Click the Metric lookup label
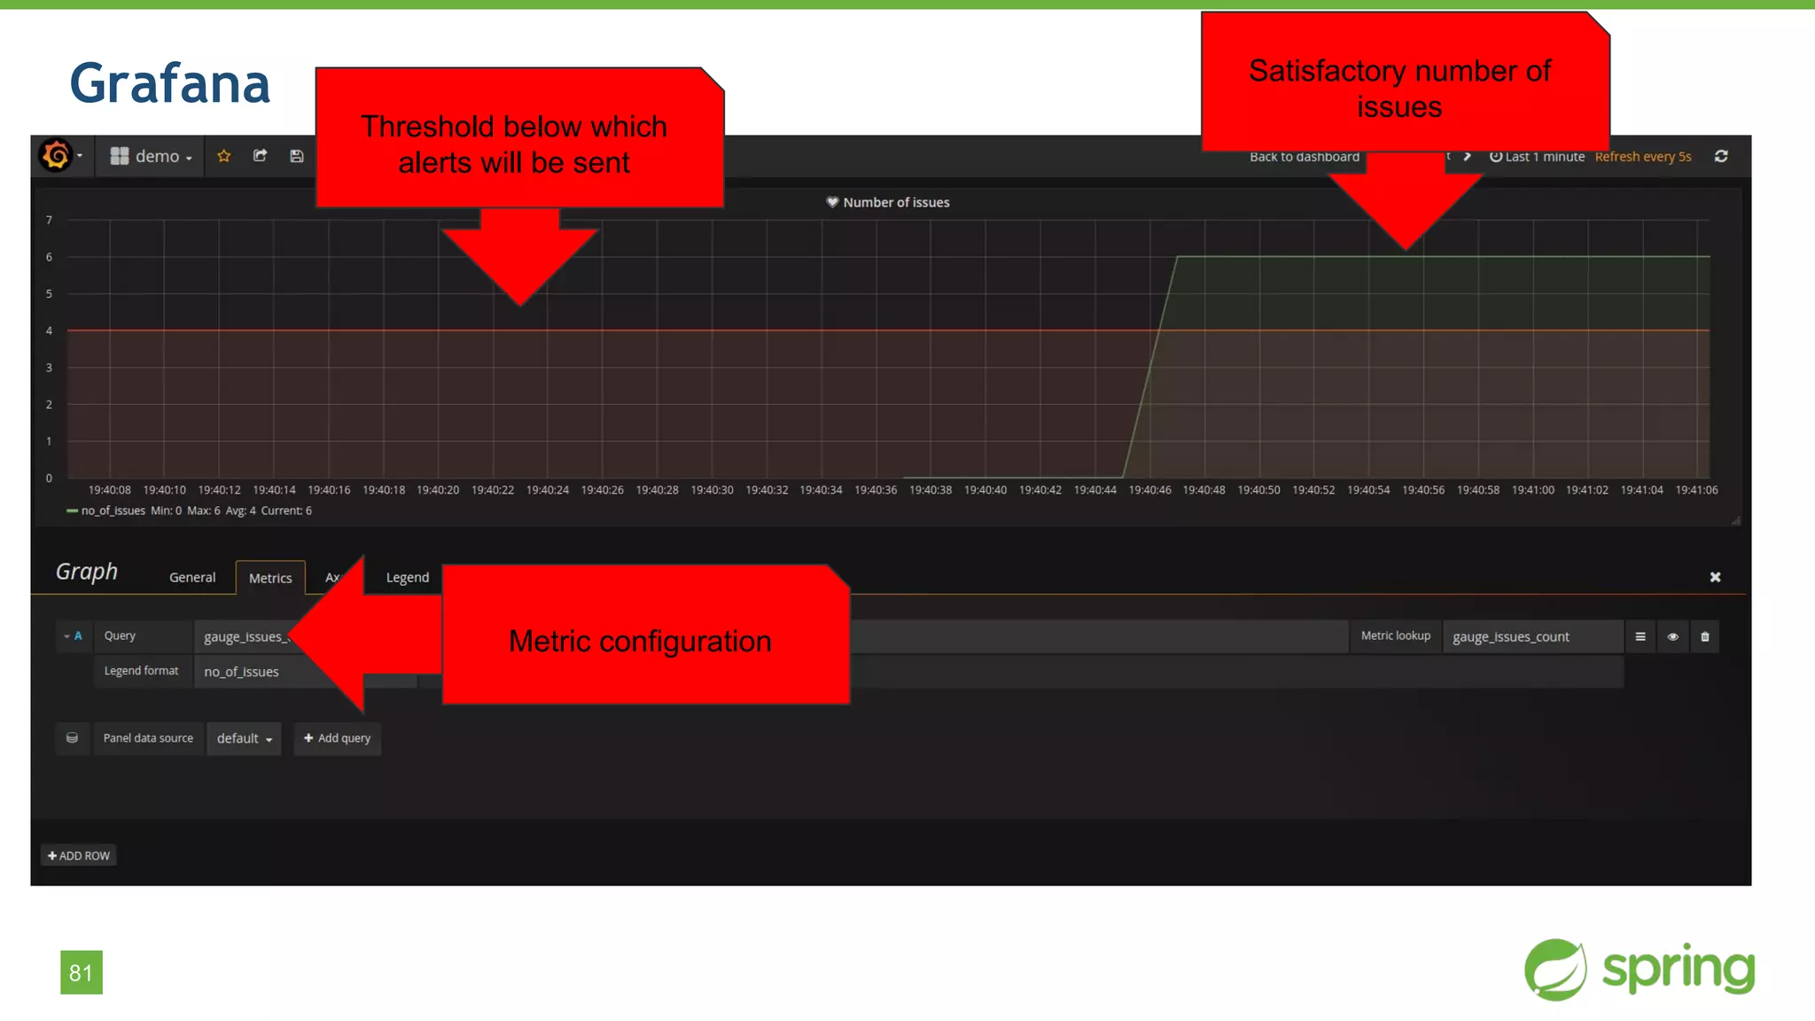1815x1021 pixels. pos(1396,635)
